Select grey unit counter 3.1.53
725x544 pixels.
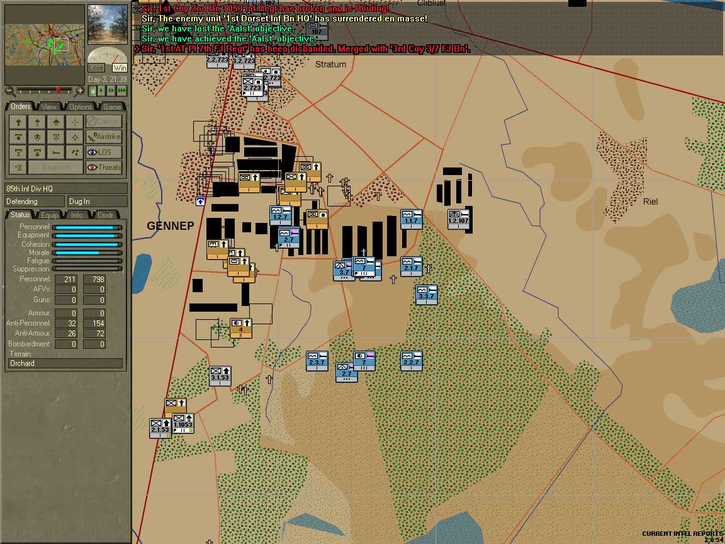click(220, 376)
